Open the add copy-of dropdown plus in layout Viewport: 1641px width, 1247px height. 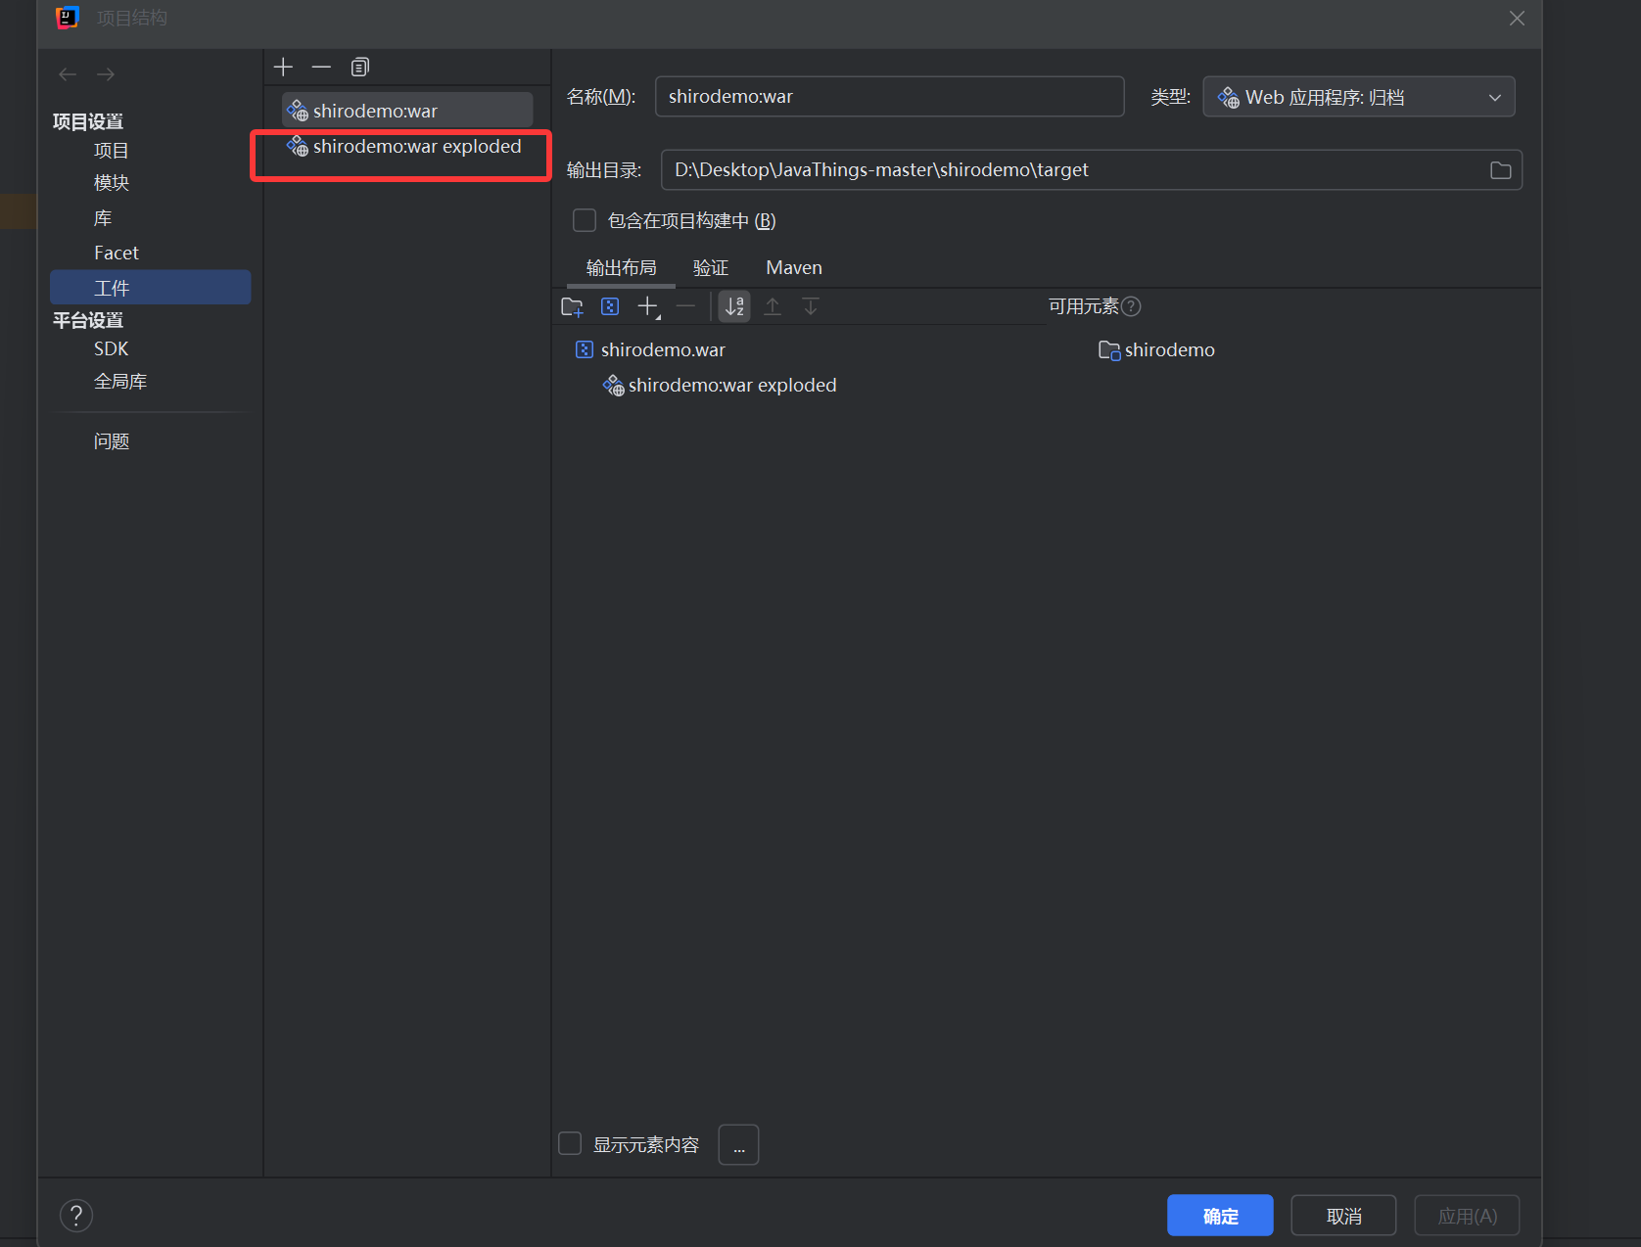pos(648,307)
